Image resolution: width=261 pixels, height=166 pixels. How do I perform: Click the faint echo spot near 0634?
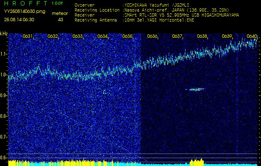(104, 92)
